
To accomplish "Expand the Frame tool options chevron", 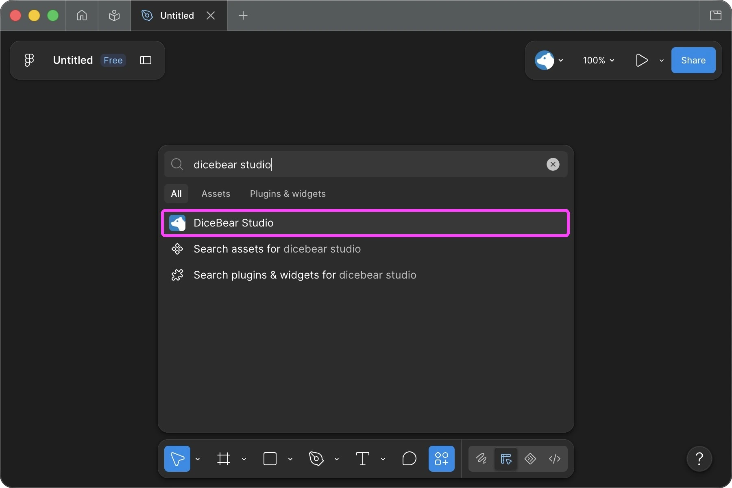I will coord(244,459).
